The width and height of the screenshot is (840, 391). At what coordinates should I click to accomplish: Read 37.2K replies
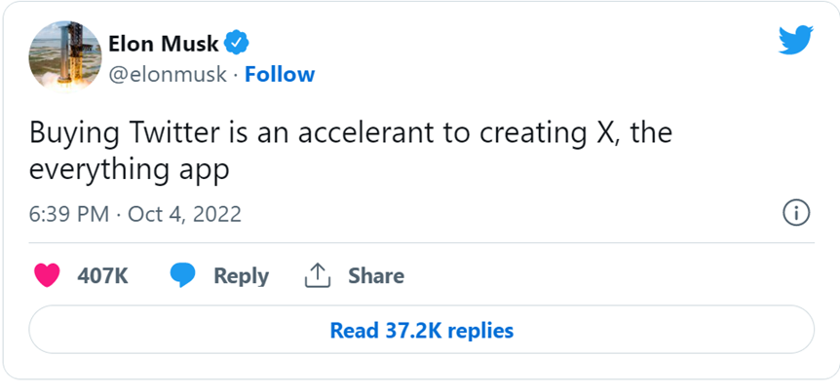pos(421,331)
